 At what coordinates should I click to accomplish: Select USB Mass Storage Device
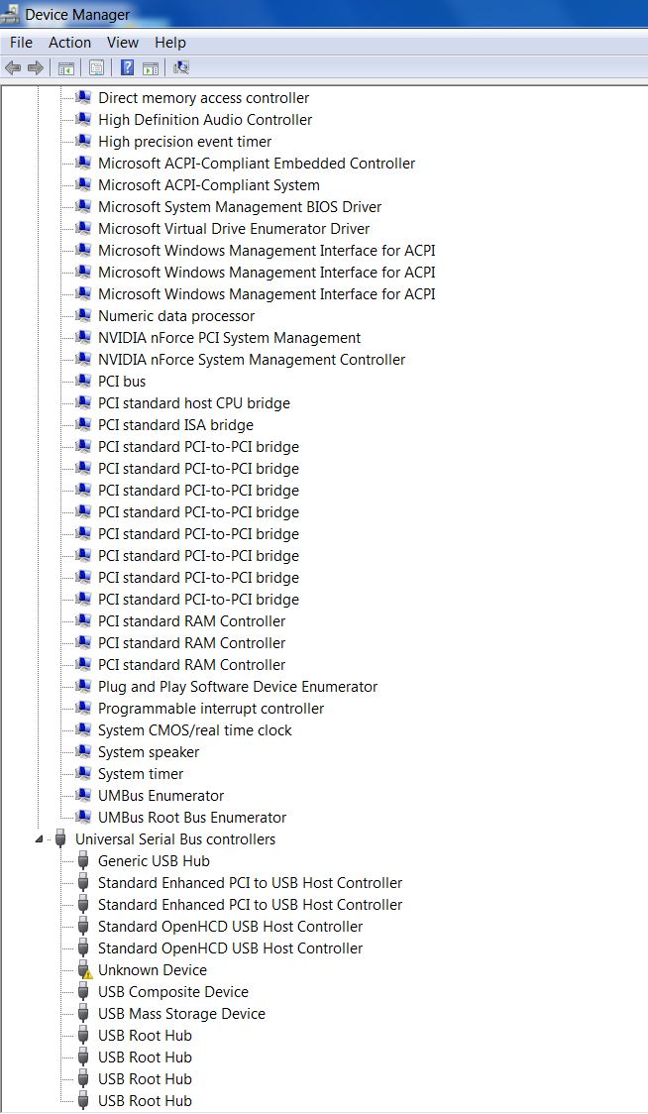pos(181,1014)
